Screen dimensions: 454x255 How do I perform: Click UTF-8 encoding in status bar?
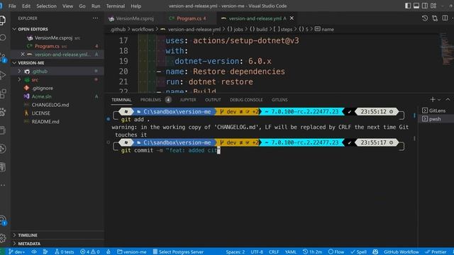point(257,252)
